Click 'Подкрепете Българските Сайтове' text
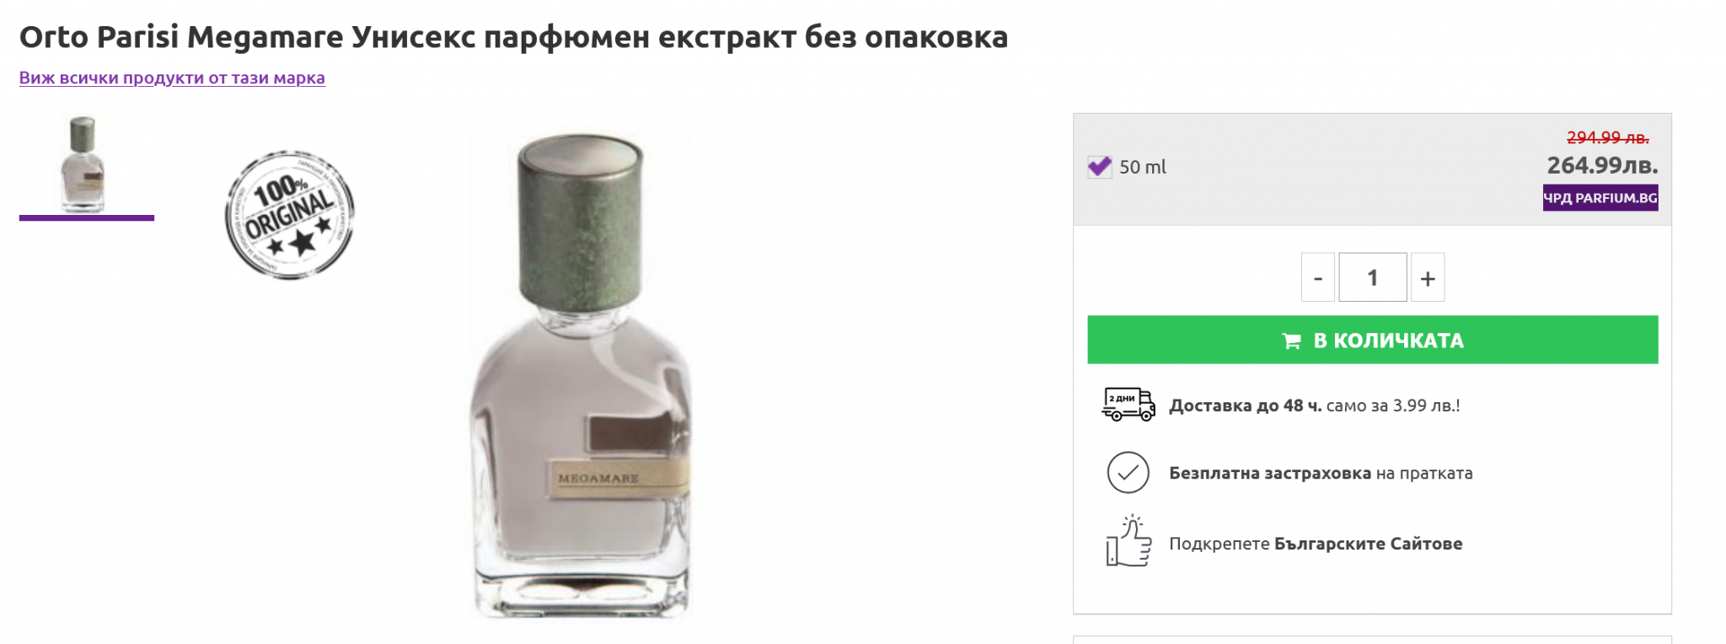The height and width of the screenshot is (644, 1726). (x=1315, y=544)
